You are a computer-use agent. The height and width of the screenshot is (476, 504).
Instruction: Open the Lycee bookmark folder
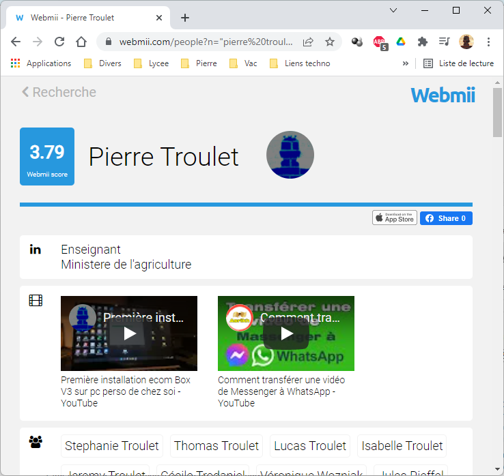pos(152,63)
